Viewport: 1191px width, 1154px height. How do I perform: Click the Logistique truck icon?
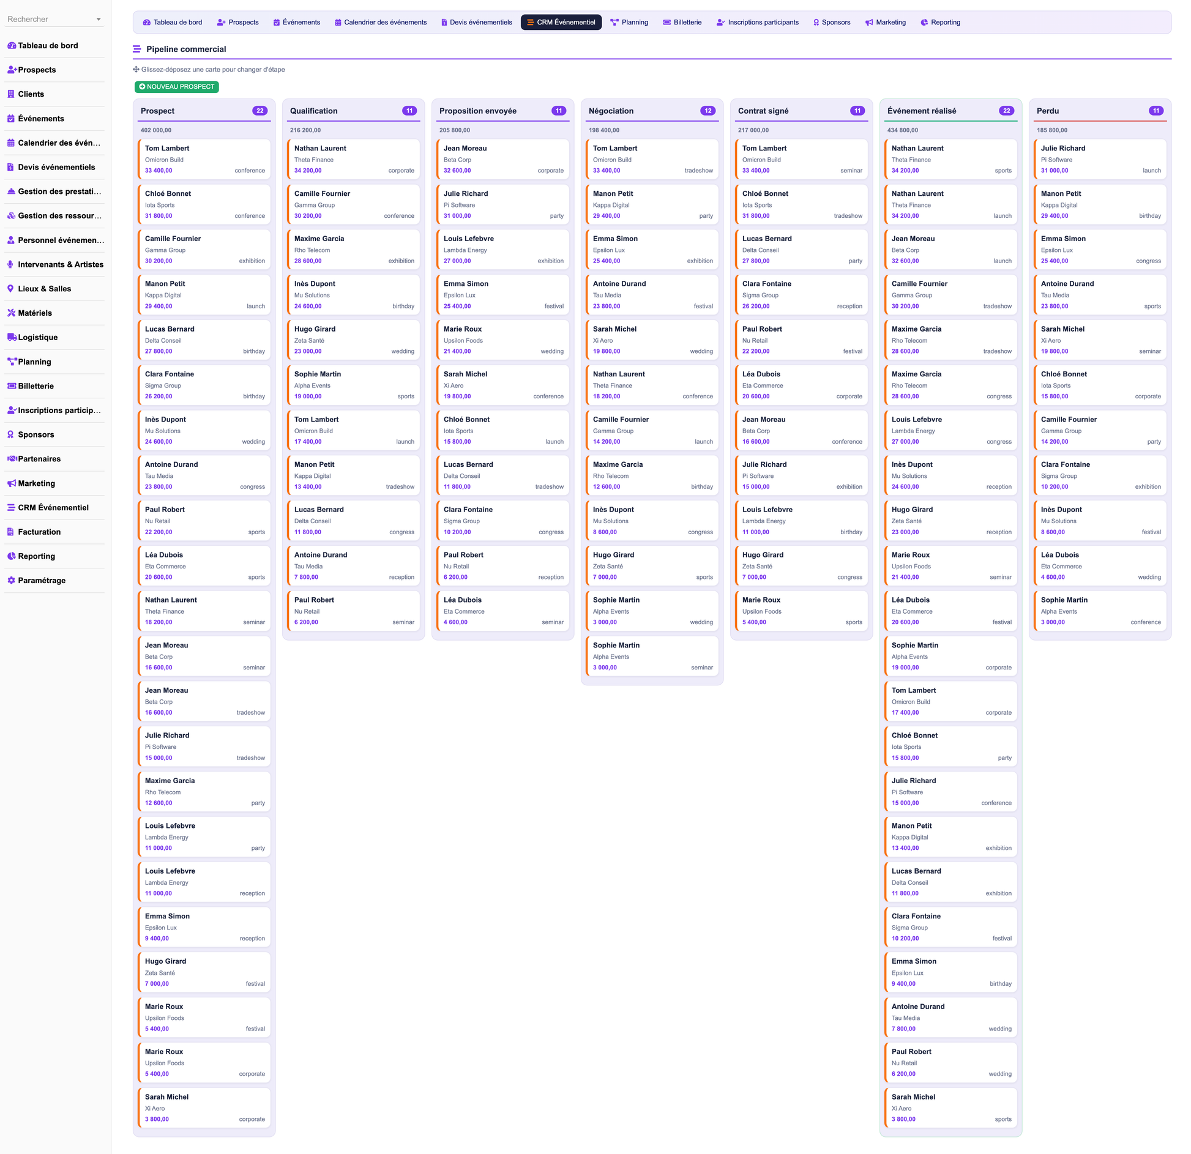(12, 337)
